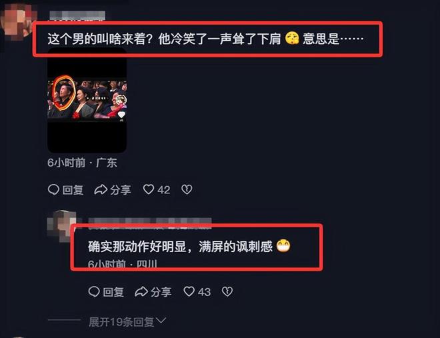Click the first commenter's blurred username
Image resolution: width=440 pixels, height=338 pixels.
click(x=77, y=15)
